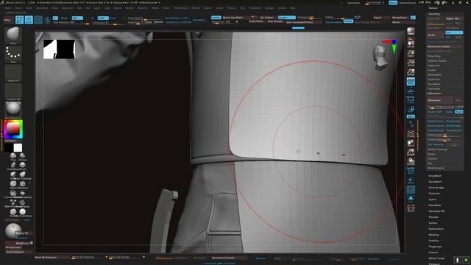Click the Frame icon on right shelf
The width and height of the screenshot is (471, 265).
coord(411,134)
